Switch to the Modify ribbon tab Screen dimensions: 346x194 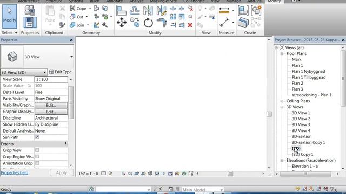[x=274, y=1]
